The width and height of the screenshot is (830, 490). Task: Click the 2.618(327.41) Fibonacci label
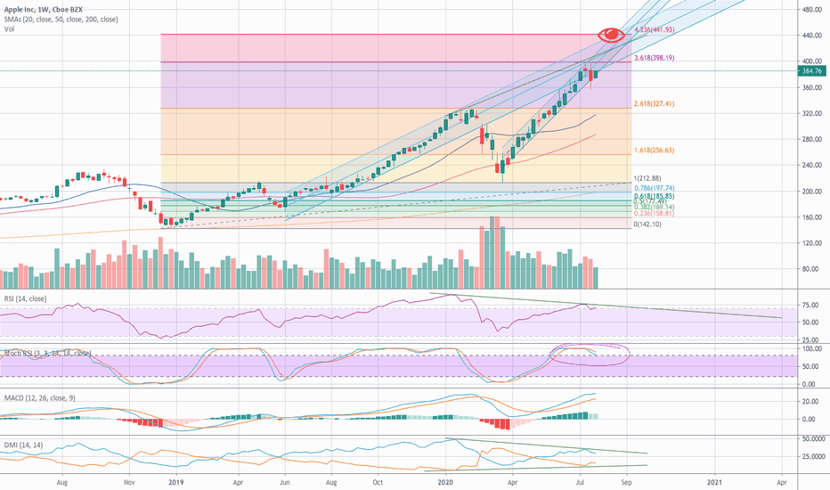tap(655, 104)
